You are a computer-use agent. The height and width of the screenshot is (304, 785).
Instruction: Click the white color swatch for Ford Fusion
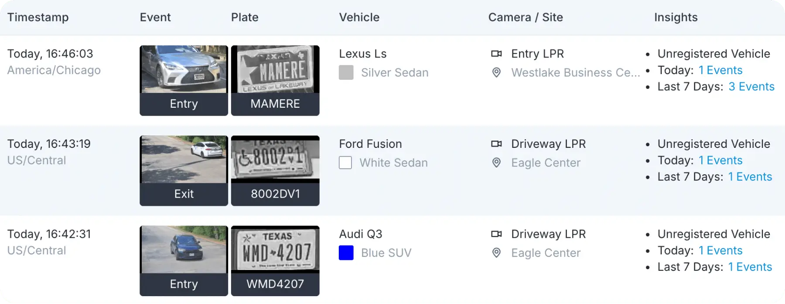coord(345,163)
